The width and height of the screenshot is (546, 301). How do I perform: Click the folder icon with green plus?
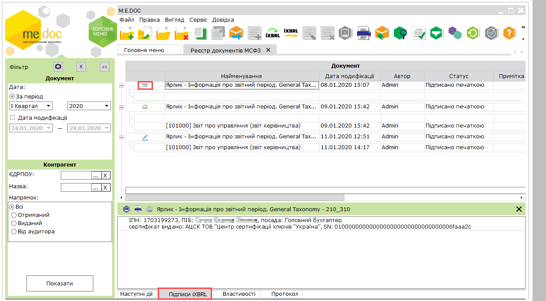(127, 33)
